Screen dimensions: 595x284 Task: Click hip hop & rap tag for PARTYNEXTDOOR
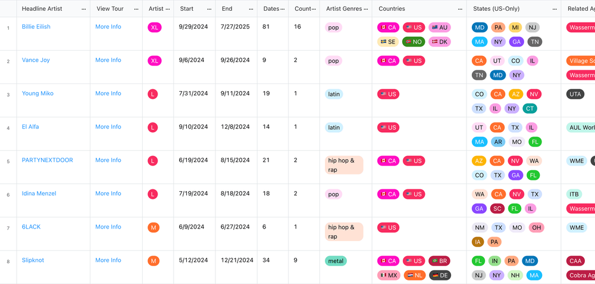click(x=344, y=165)
